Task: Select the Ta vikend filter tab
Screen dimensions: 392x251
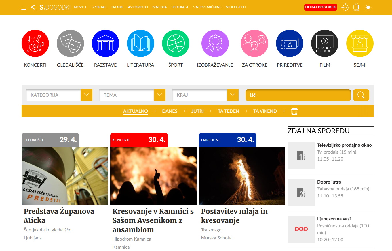Action: coord(265,111)
